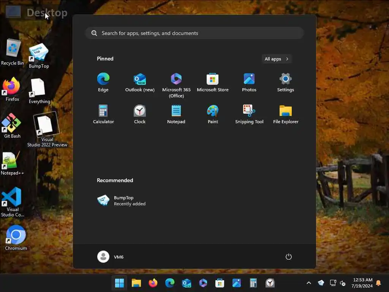Open File Explorer pinned in Start menu
Viewport: 389px width, 292px height.
tap(286, 114)
